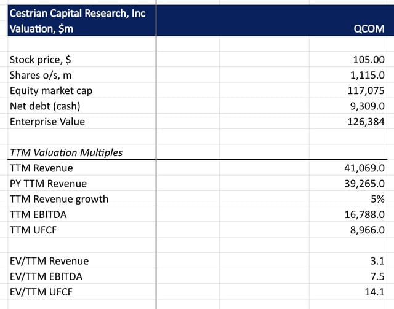
Task: Select the 'Stock price, $' label cell
Action: coord(40,60)
